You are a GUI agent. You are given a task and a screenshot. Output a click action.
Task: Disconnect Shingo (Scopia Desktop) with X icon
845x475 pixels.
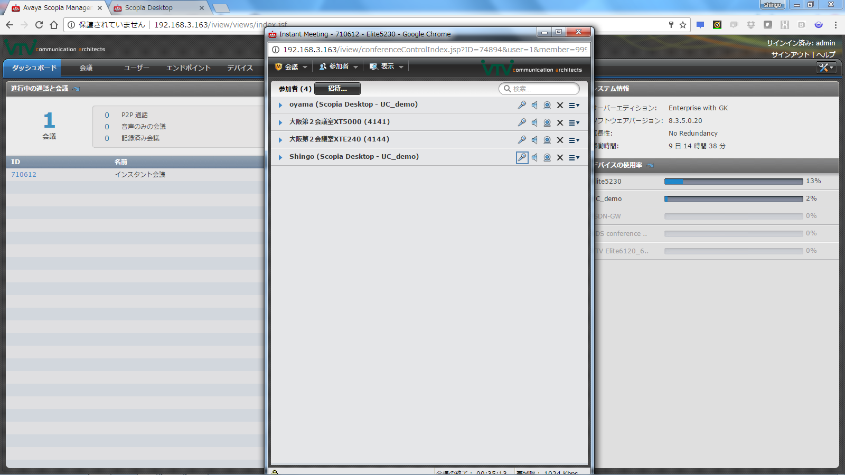560,157
